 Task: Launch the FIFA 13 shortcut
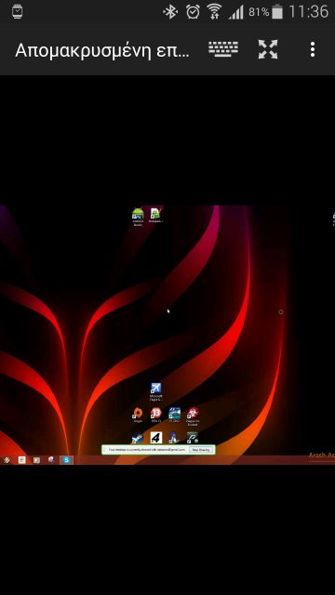(155, 416)
